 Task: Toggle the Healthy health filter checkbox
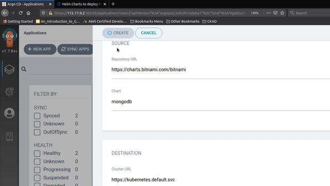pyautogui.click(x=37, y=153)
